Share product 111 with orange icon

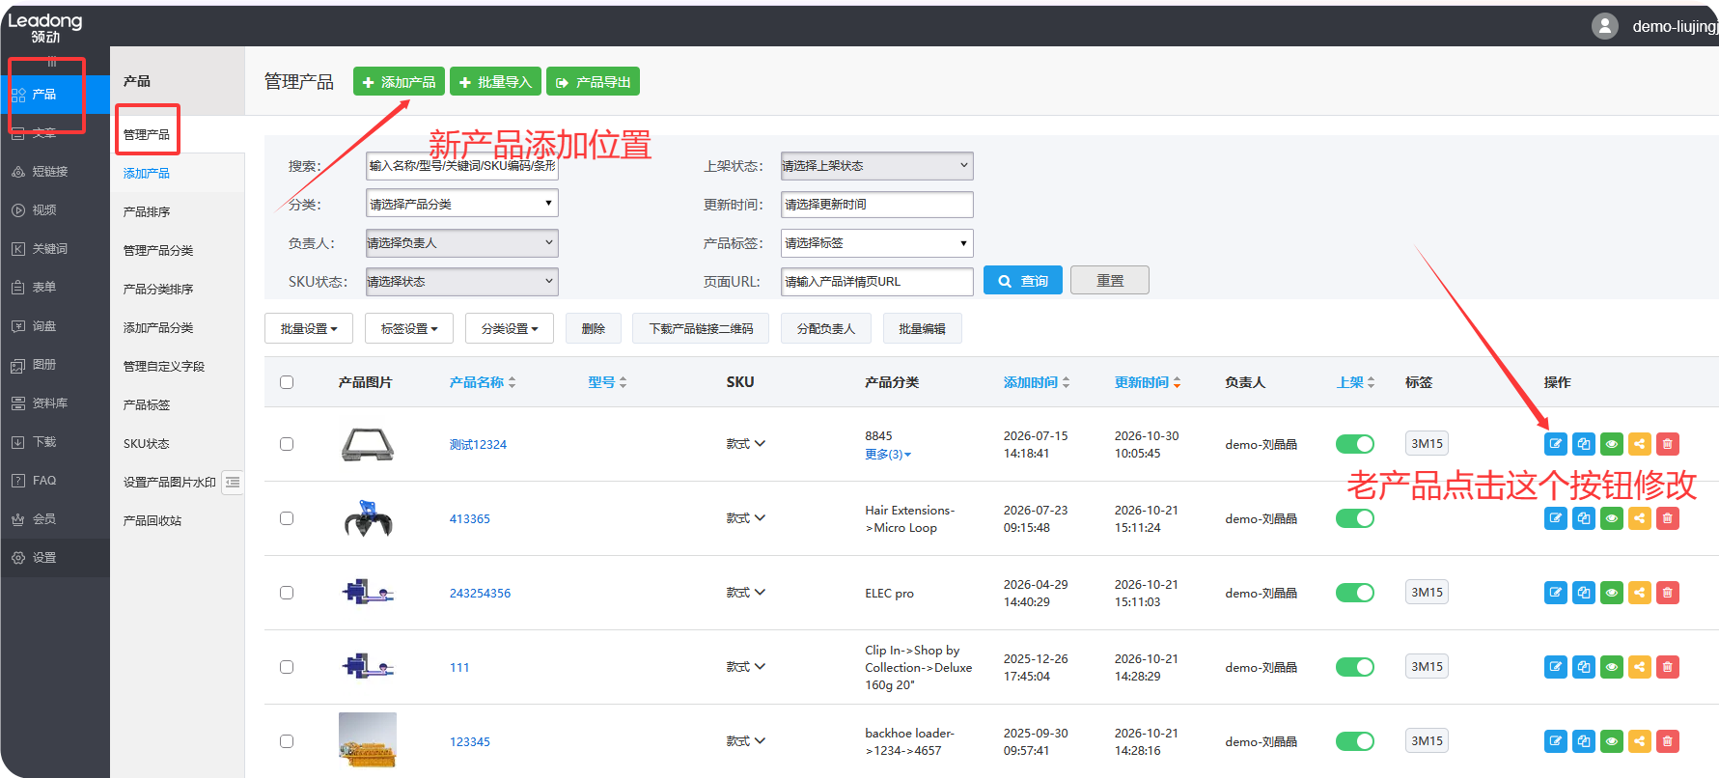click(1640, 667)
